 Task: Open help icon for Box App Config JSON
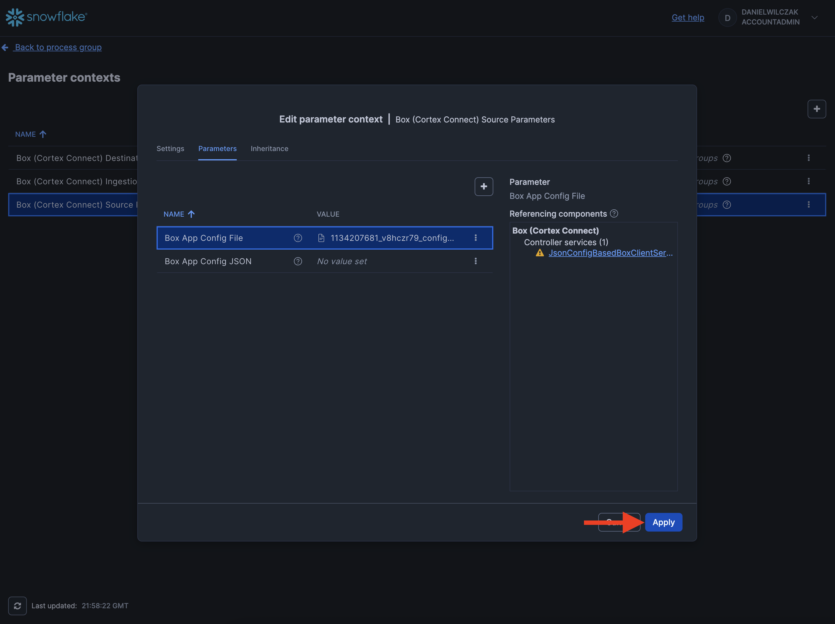298,261
